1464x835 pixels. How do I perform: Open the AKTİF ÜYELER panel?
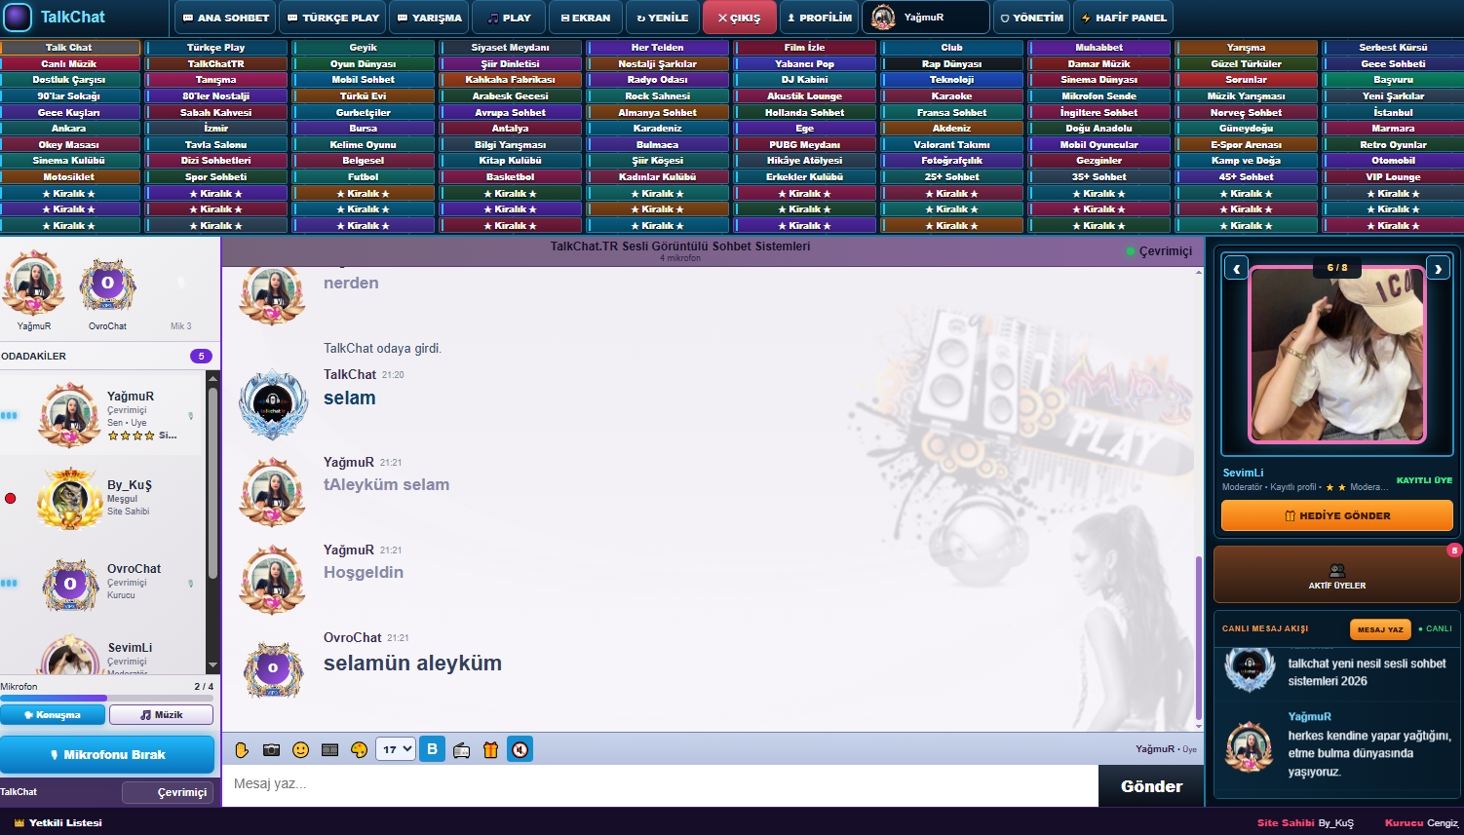[1337, 575]
